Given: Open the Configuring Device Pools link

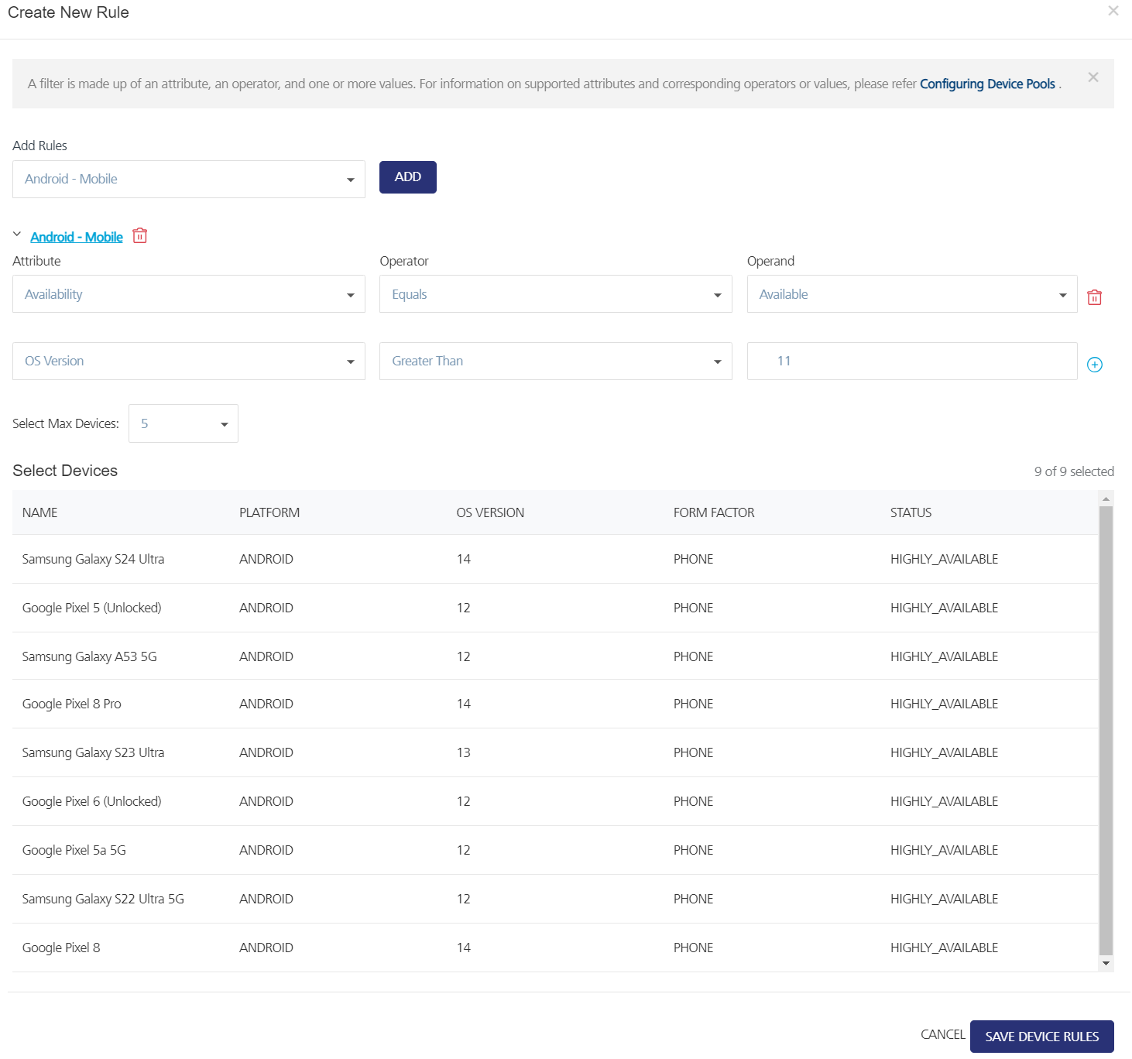Looking at the screenshot, I should (987, 84).
